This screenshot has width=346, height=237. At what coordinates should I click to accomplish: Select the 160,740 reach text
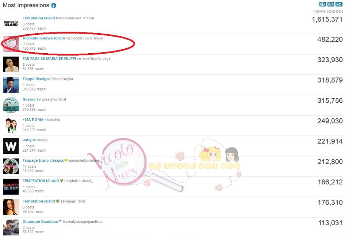click(x=34, y=48)
